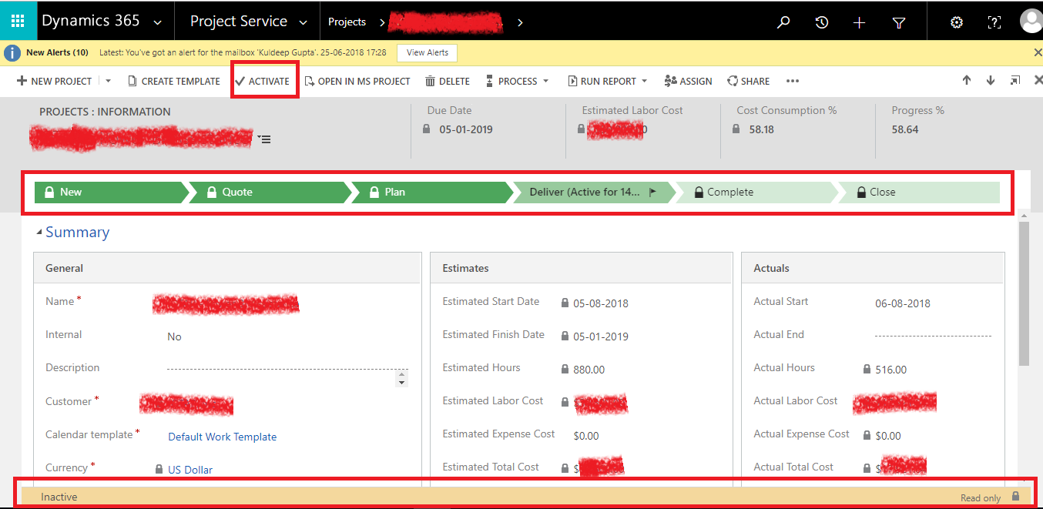Activate the project record
This screenshot has height=509, width=1043.
coord(263,81)
